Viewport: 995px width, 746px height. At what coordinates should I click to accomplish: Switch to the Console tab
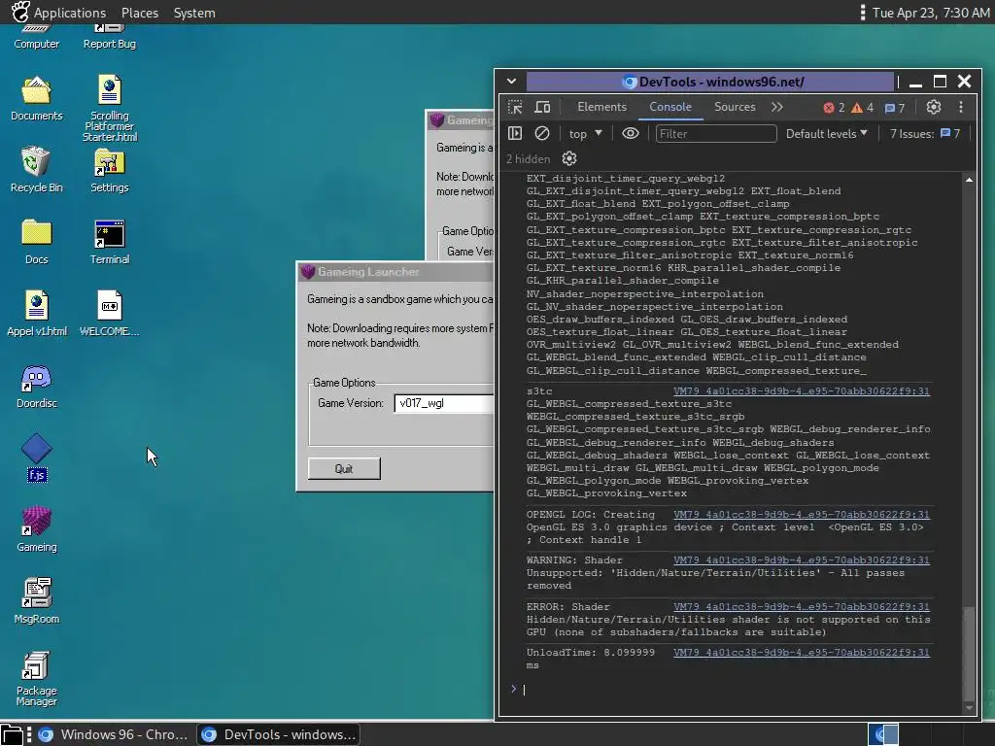670,107
